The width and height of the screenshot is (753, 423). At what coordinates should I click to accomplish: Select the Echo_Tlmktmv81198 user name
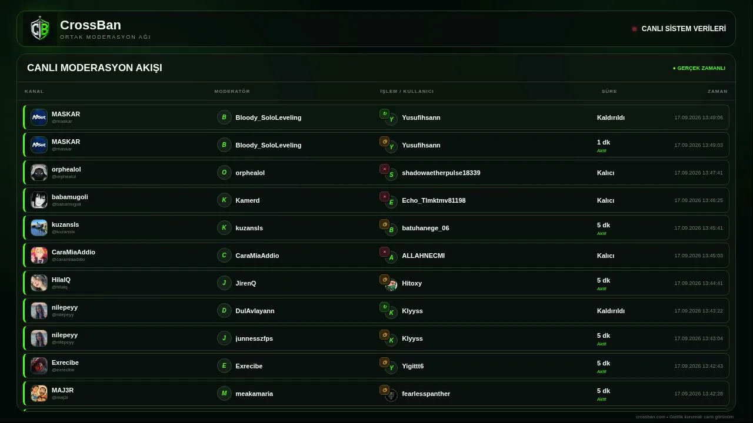[434, 200]
